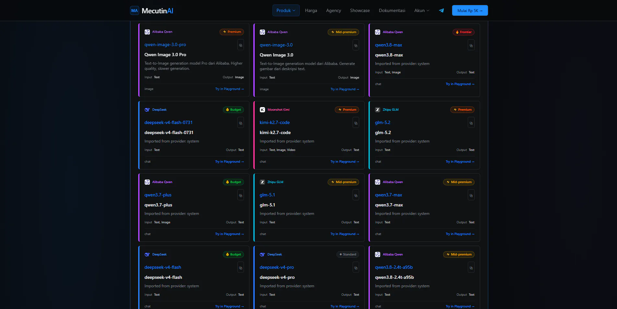
Task: Click the Standard badge on deepseek-v4-pro
Action: (348, 254)
